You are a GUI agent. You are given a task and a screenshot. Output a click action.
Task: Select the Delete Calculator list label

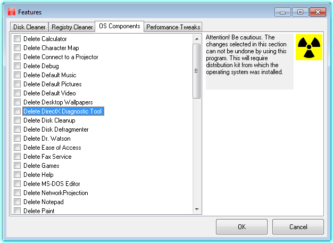[45, 39]
